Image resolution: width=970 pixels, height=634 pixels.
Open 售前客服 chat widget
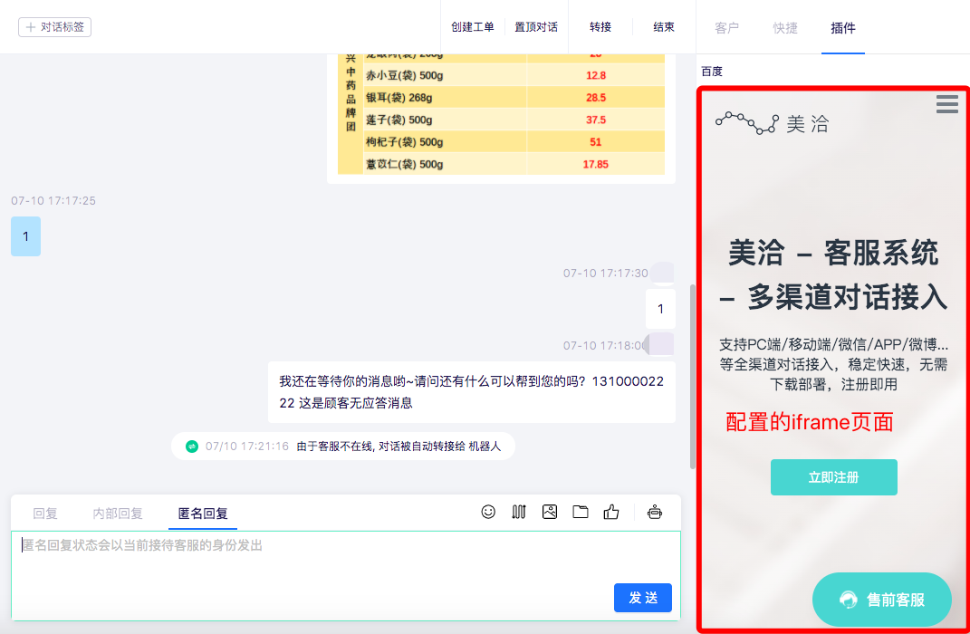click(881, 600)
